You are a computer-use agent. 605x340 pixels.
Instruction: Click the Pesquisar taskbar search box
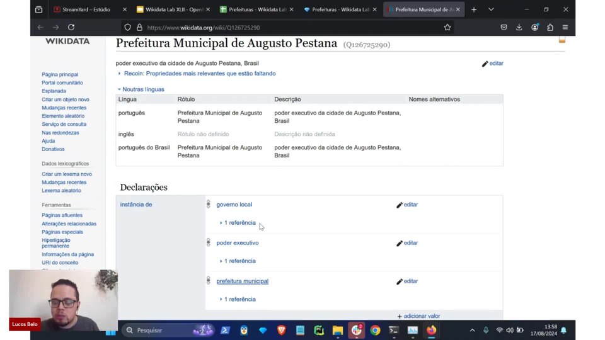pos(168,331)
